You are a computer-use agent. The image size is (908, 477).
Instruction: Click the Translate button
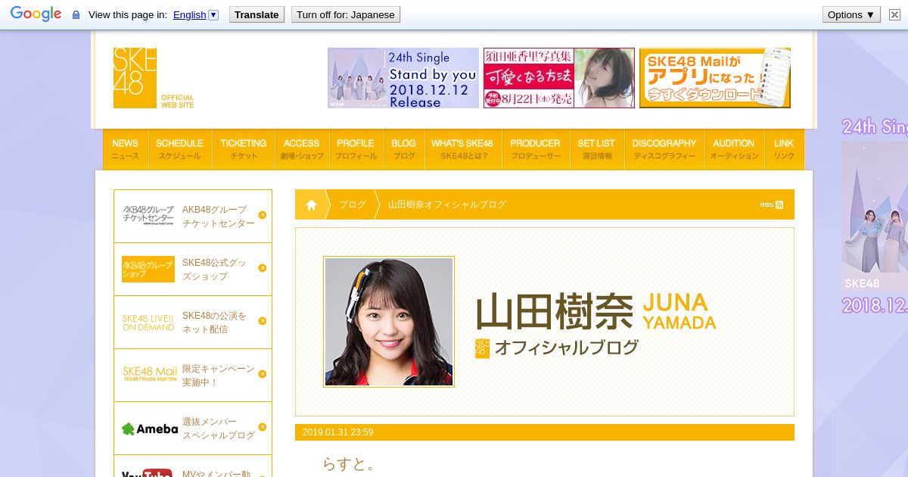coord(257,14)
